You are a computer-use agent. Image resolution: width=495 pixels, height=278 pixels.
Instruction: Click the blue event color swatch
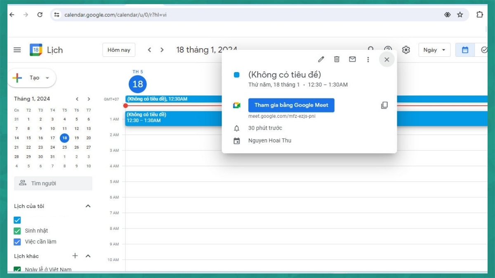tap(236, 75)
